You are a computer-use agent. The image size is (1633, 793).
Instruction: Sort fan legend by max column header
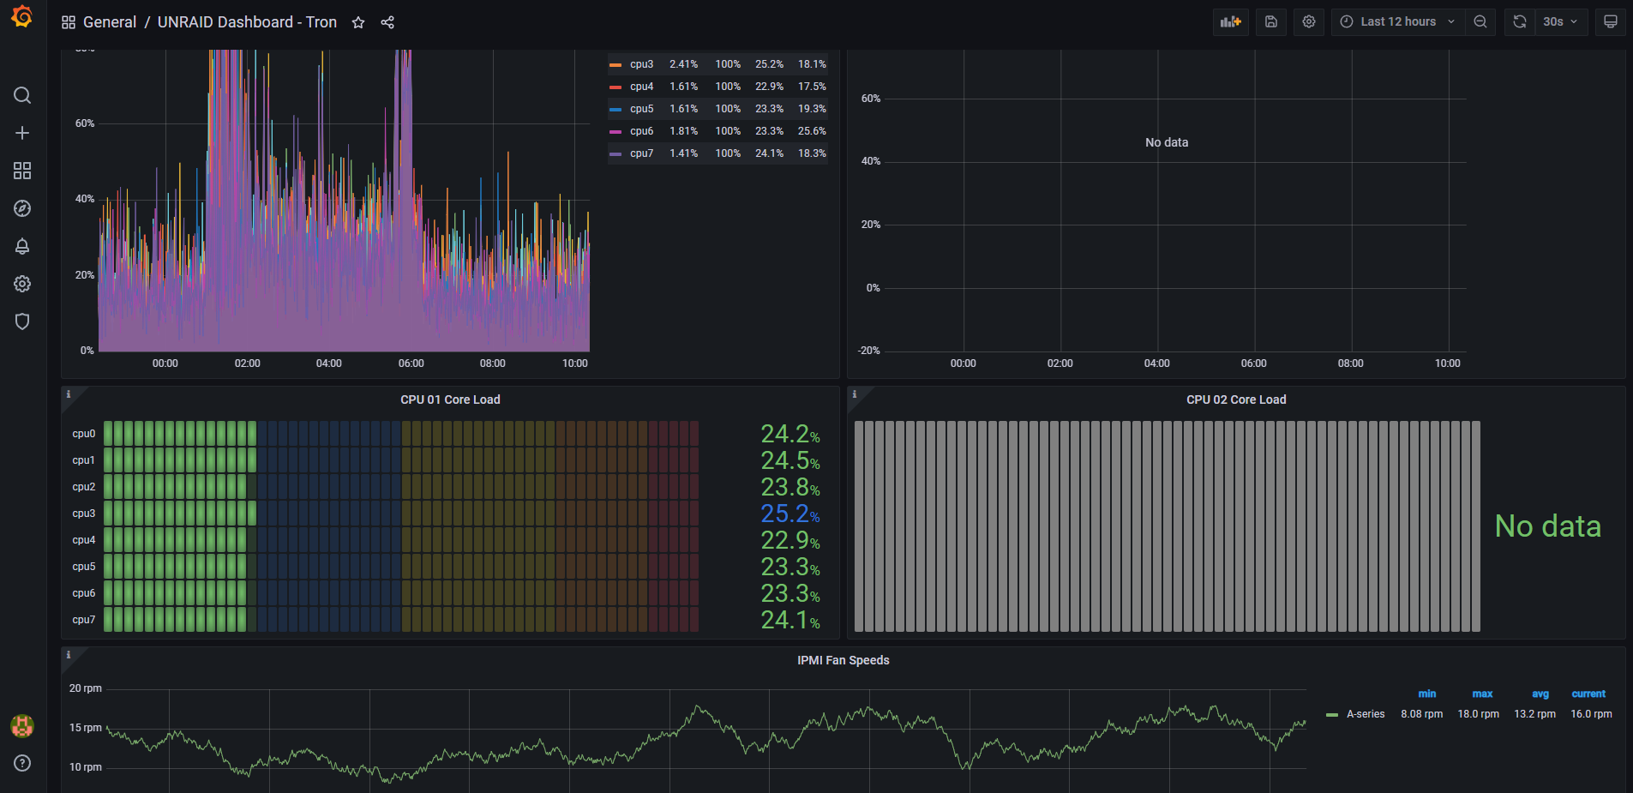point(1483,694)
